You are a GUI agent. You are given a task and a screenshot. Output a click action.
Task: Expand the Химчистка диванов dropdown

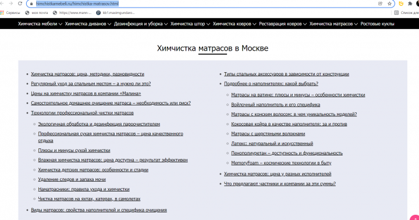88,24
